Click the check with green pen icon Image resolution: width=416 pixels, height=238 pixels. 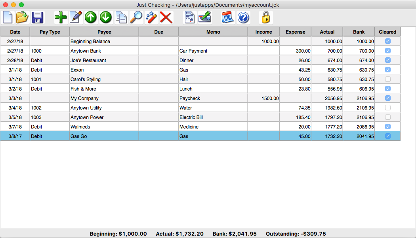pyautogui.click(x=205, y=17)
